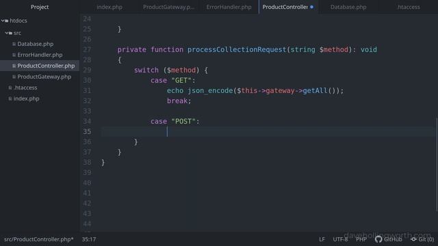The height and width of the screenshot is (246, 438).
Task: Click the editor vertical scrollbar
Action: [x=437, y=165]
